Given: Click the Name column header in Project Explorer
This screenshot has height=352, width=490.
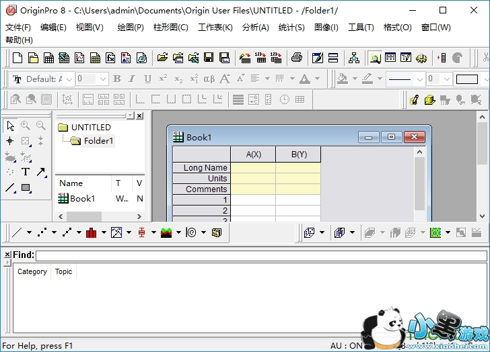Looking at the screenshot, I should (x=83, y=183).
